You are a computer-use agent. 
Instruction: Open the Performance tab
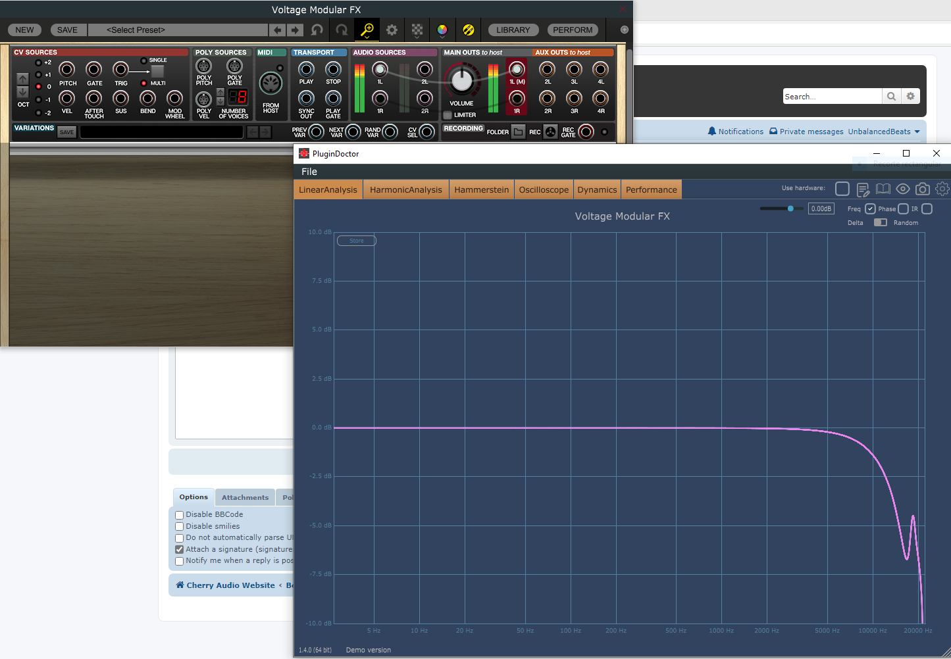[x=651, y=189]
